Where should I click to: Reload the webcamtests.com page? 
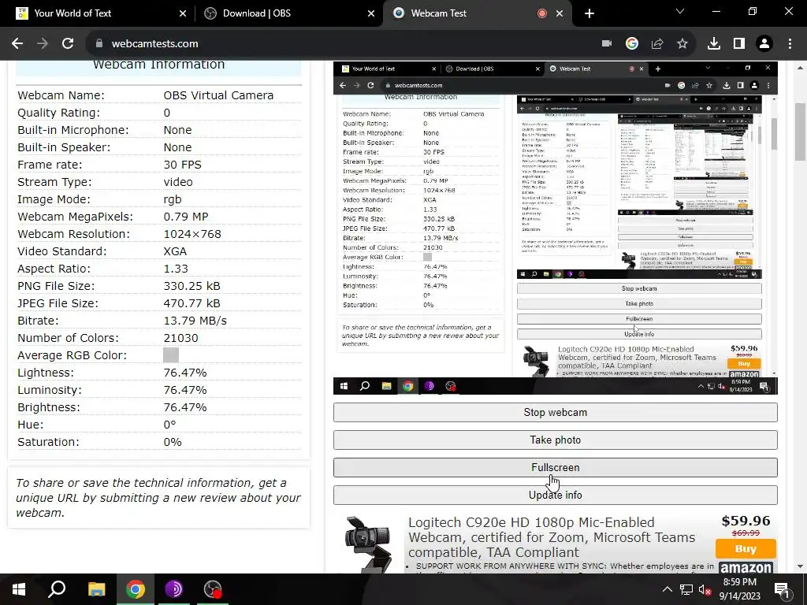pyautogui.click(x=68, y=44)
